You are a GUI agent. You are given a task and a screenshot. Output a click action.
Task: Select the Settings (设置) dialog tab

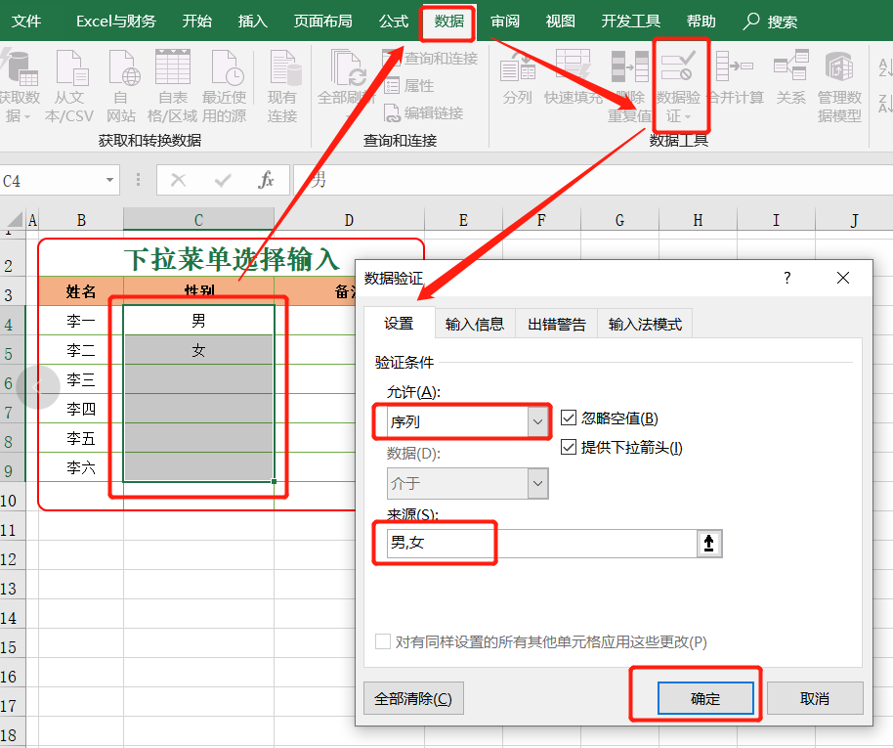pos(399,324)
